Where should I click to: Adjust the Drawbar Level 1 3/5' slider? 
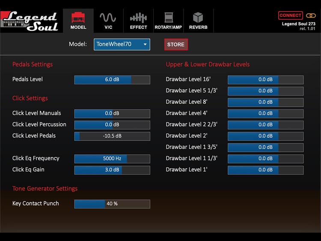point(265,147)
